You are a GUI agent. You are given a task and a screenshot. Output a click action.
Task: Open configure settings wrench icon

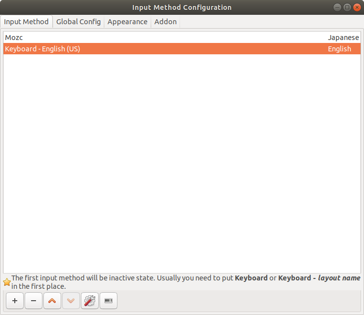[90, 301]
